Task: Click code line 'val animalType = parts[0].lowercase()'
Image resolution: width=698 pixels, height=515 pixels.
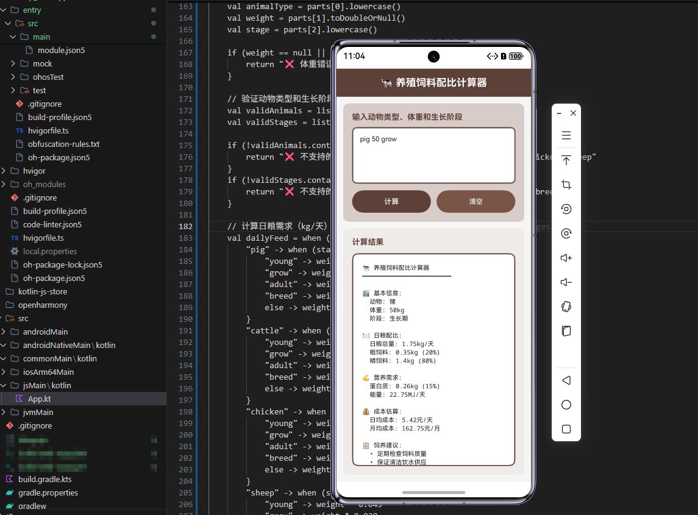Action: 314,7
